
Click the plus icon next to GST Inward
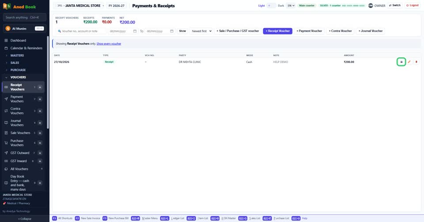pyautogui.click(x=40, y=161)
